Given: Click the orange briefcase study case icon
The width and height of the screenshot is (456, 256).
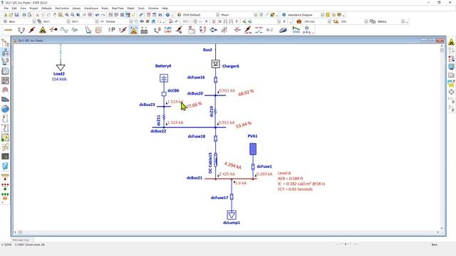Looking at the screenshot, I should [x=299, y=21].
